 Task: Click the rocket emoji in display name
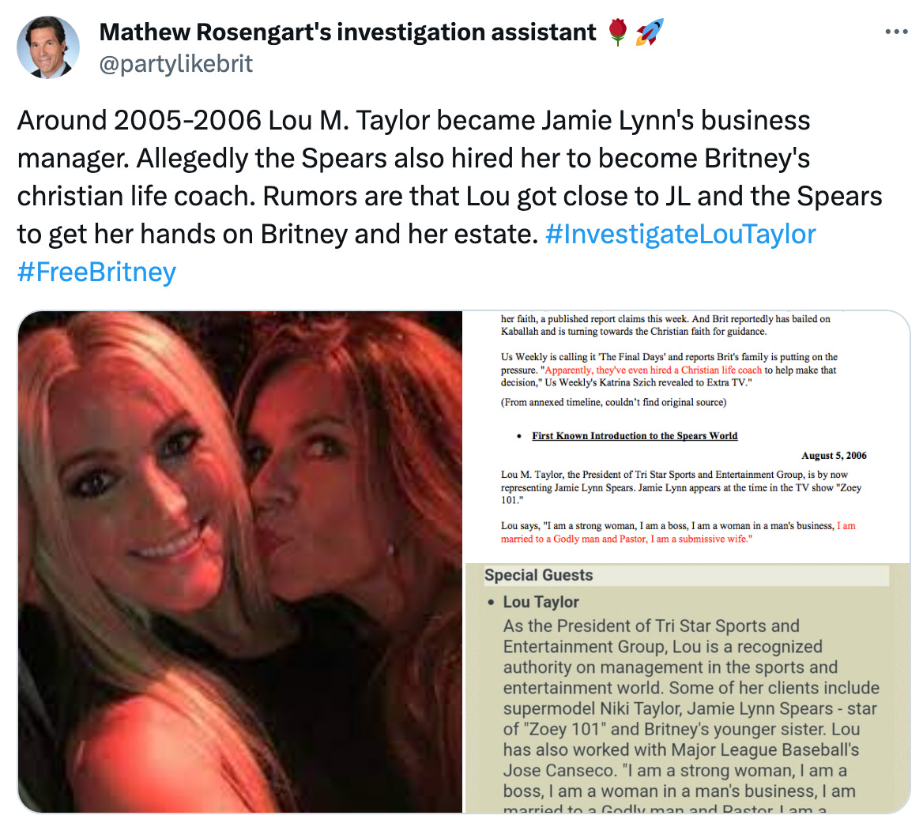[650, 32]
